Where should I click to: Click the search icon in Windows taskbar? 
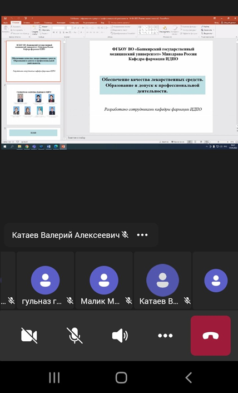pos(12,146)
